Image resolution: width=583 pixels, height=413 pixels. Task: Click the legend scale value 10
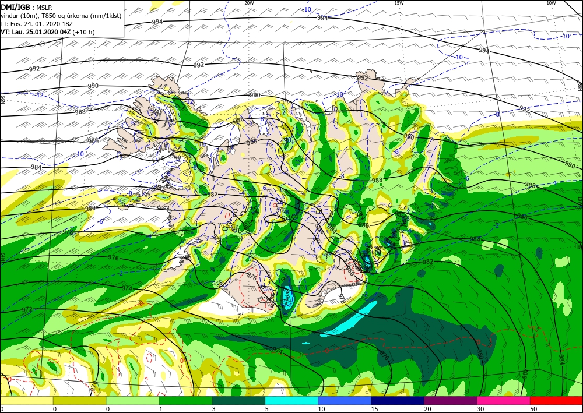click(x=321, y=409)
